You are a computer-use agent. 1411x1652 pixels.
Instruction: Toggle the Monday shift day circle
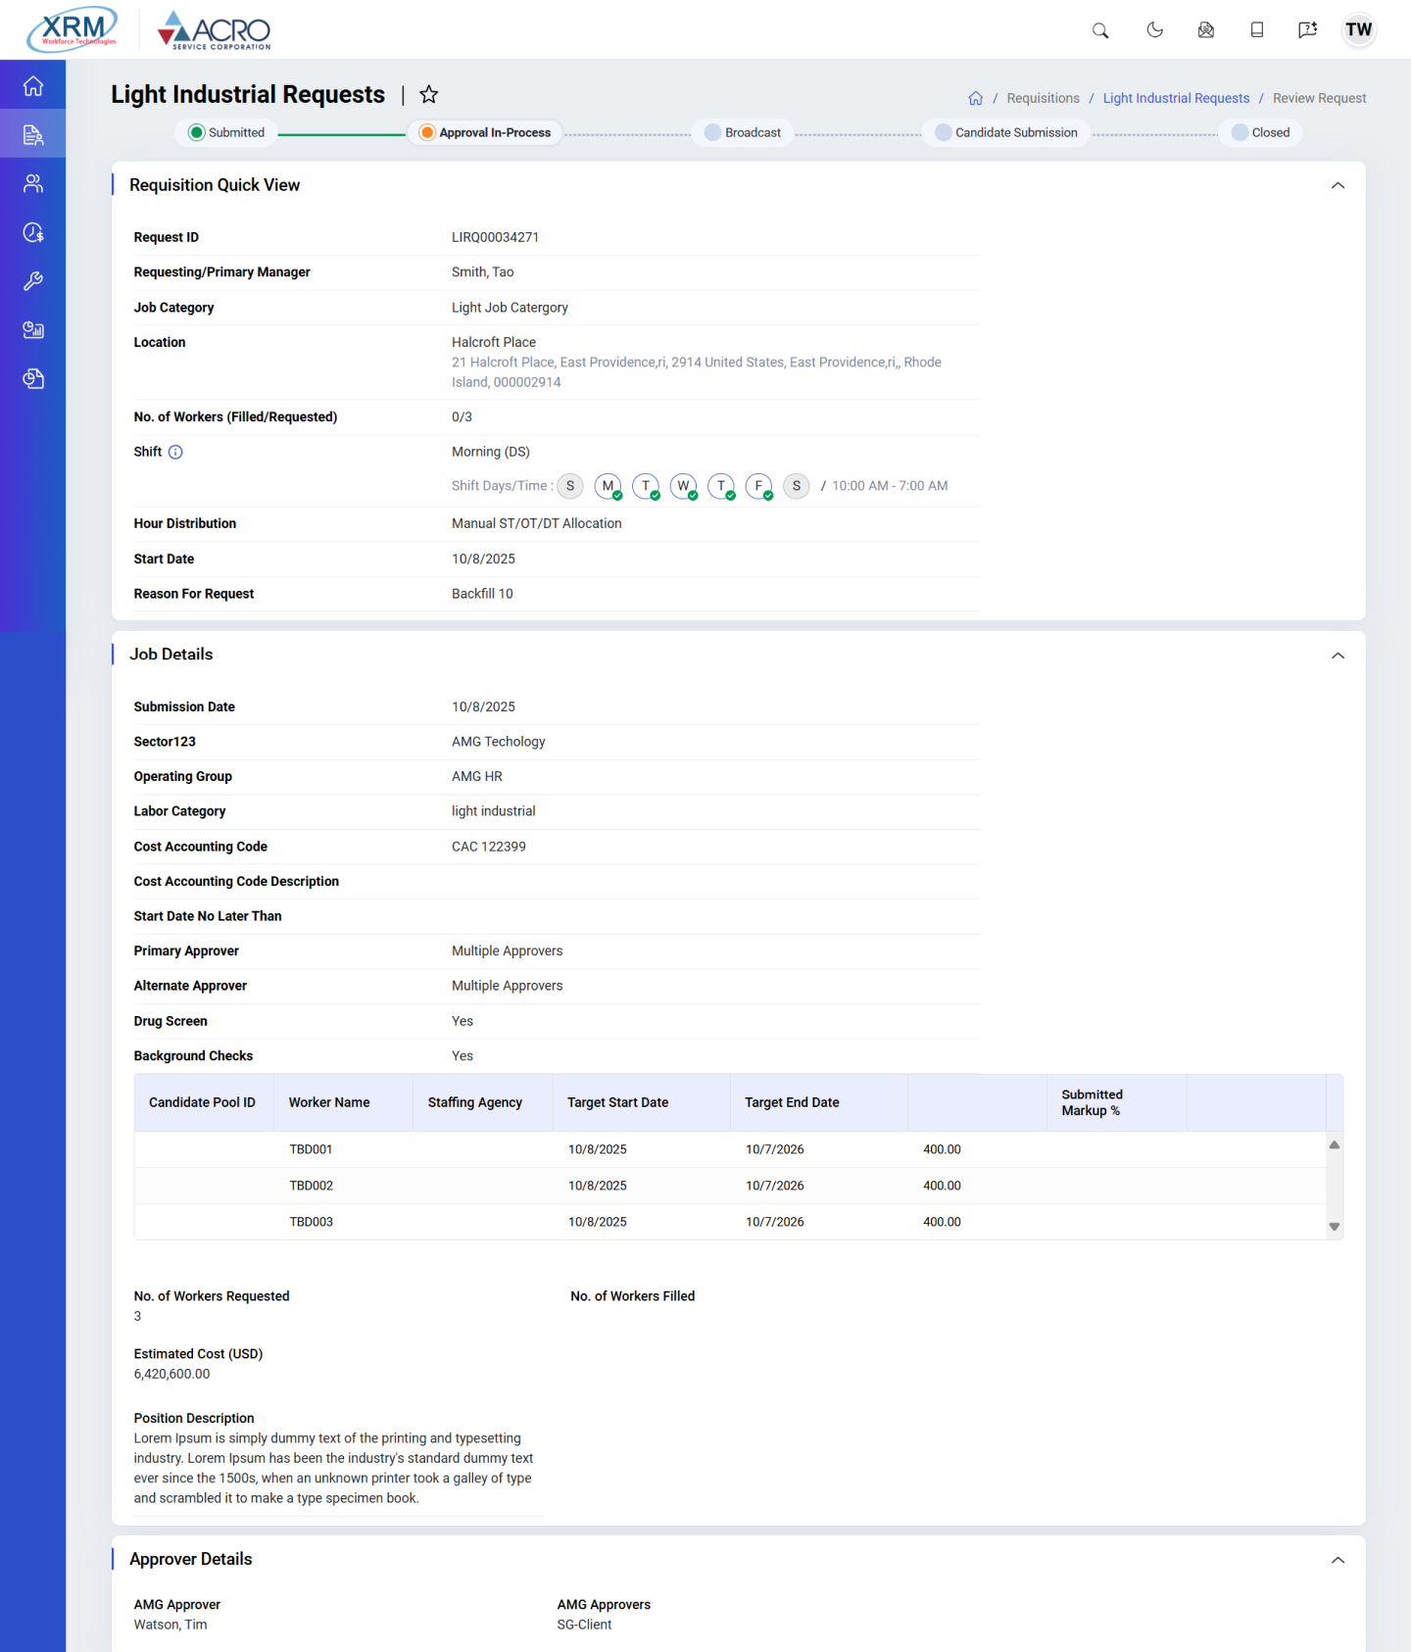click(608, 486)
